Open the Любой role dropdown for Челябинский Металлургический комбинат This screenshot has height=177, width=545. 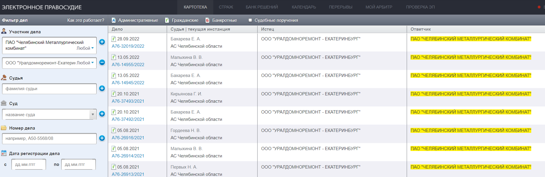85,48
